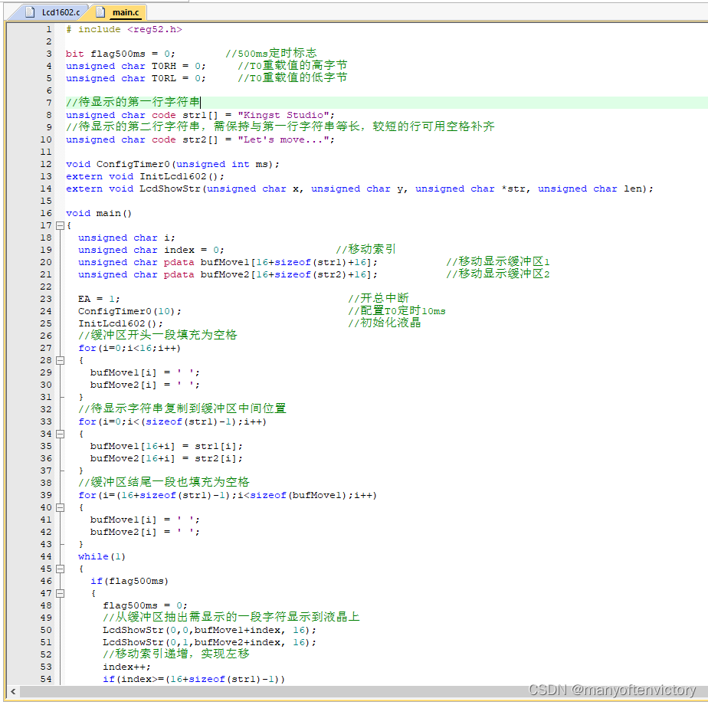708x705 pixels.
Task: Click the '//移动索引' comment
Action: tap(365, 249)
